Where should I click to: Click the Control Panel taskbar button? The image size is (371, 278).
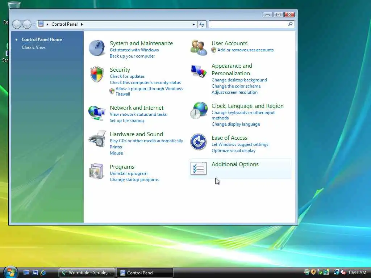(145, 273)
